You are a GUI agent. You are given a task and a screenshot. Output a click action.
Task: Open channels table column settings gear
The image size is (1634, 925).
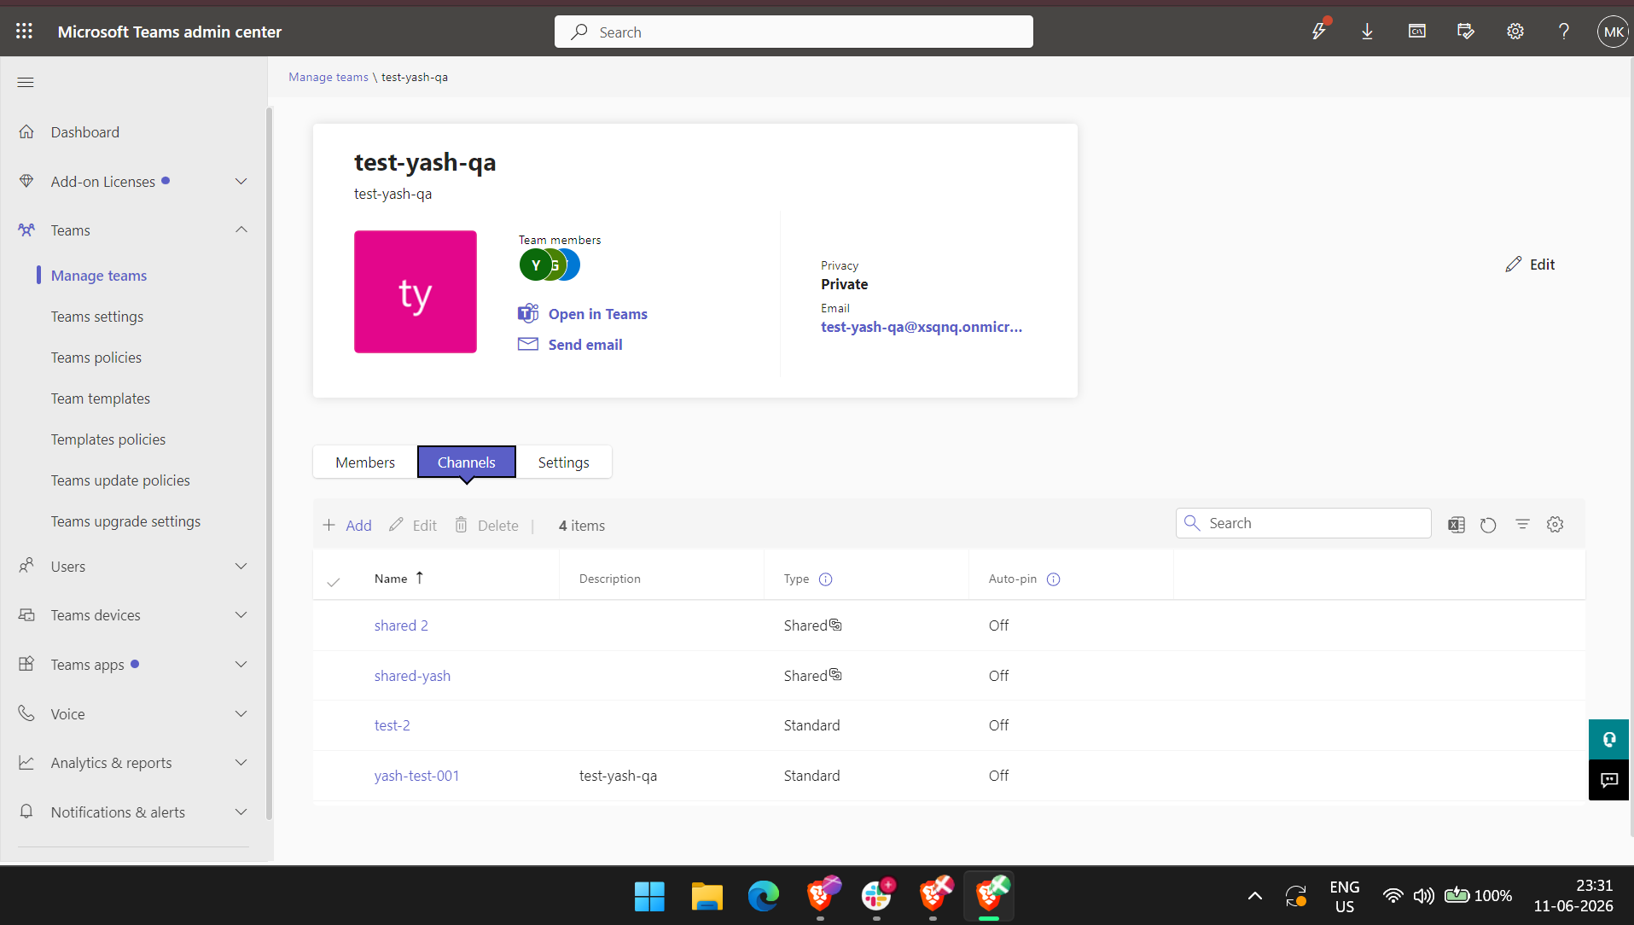[x=1555, y=525]
